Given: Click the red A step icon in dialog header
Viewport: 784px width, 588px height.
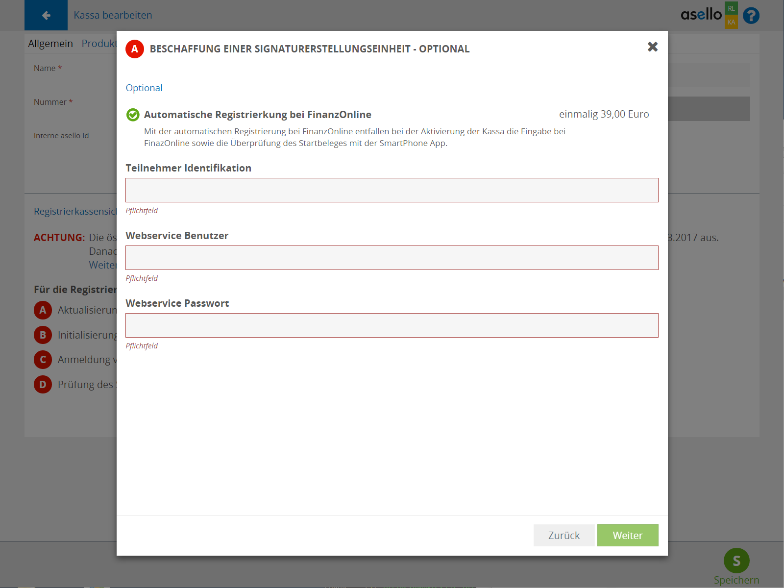Looking at the screenshot, I should (135, 49).
